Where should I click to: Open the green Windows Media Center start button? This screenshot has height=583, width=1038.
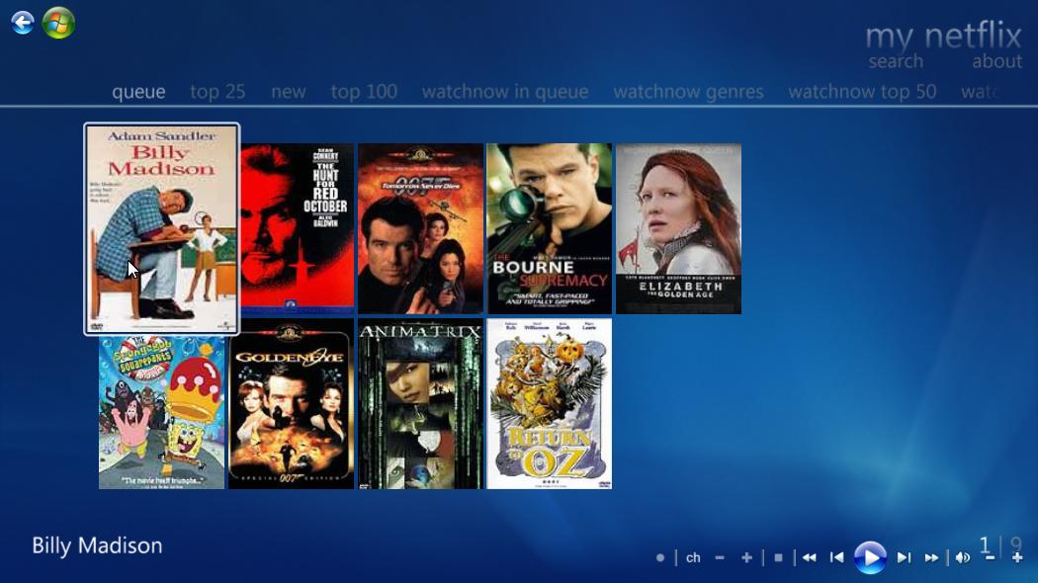pyautogui.click(x=58, y=23)
